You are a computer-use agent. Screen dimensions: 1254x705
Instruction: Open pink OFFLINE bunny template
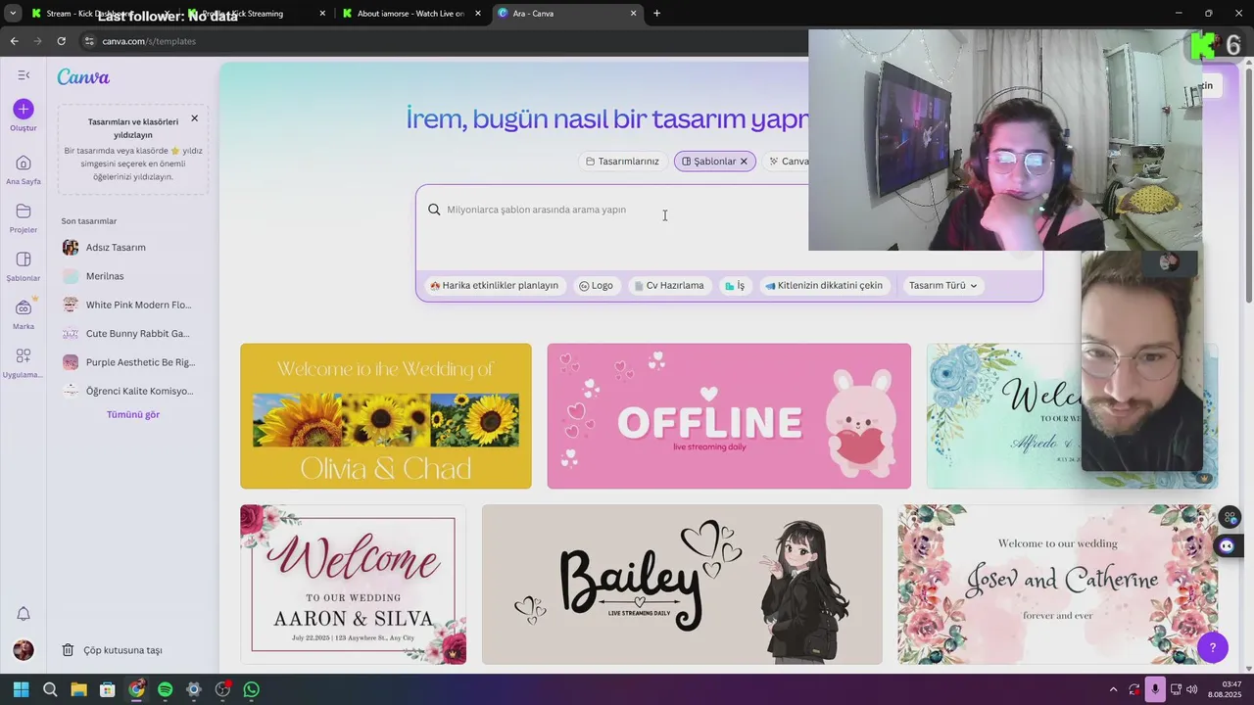729,416
